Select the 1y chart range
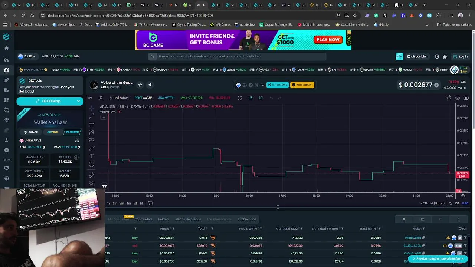Image resolution: width=475 pixels, height=267 pixels. [x=108, y=203]
